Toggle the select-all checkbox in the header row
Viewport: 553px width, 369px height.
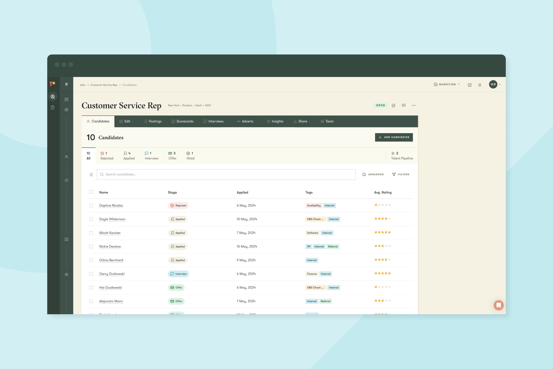pos(91,192)
